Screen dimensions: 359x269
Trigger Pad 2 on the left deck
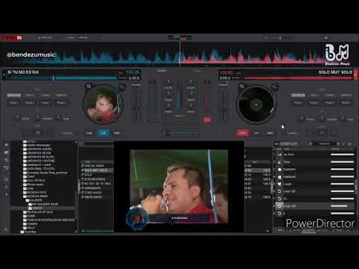tap(29, 102)
